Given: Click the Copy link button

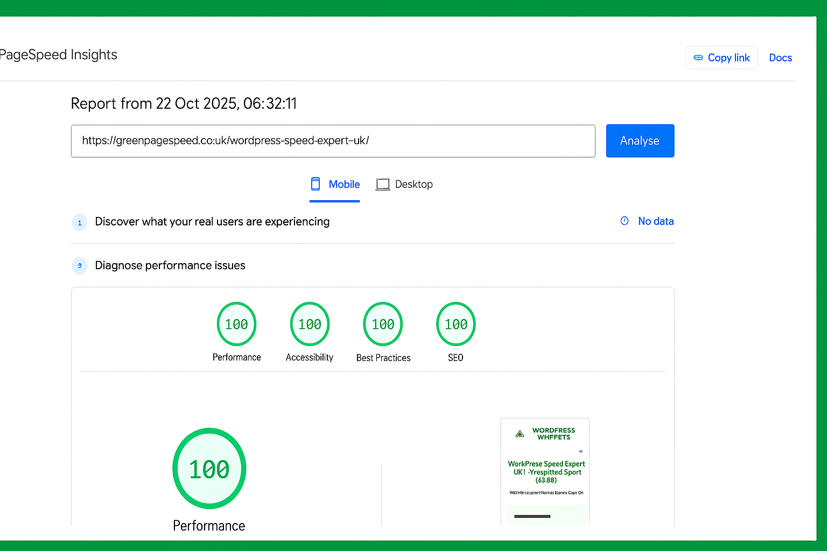Looking at the screenshot, I should [x=721, y=58].
